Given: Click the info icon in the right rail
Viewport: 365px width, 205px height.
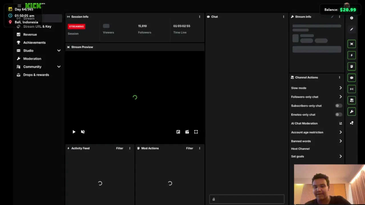Looking at the screenshot, I should coord(352,18).
